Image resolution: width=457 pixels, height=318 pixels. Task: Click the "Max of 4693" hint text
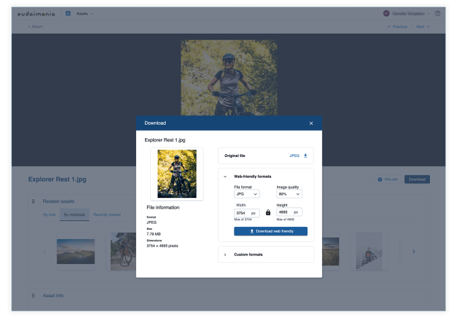pyautogui.click(x=285, y=220)
